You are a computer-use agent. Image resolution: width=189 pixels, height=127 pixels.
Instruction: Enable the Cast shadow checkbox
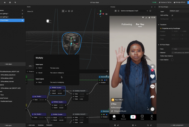coord(172,60)
